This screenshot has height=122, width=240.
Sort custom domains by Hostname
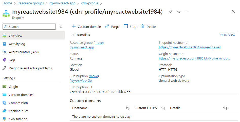pyautogui.click(x=128, y=108)
